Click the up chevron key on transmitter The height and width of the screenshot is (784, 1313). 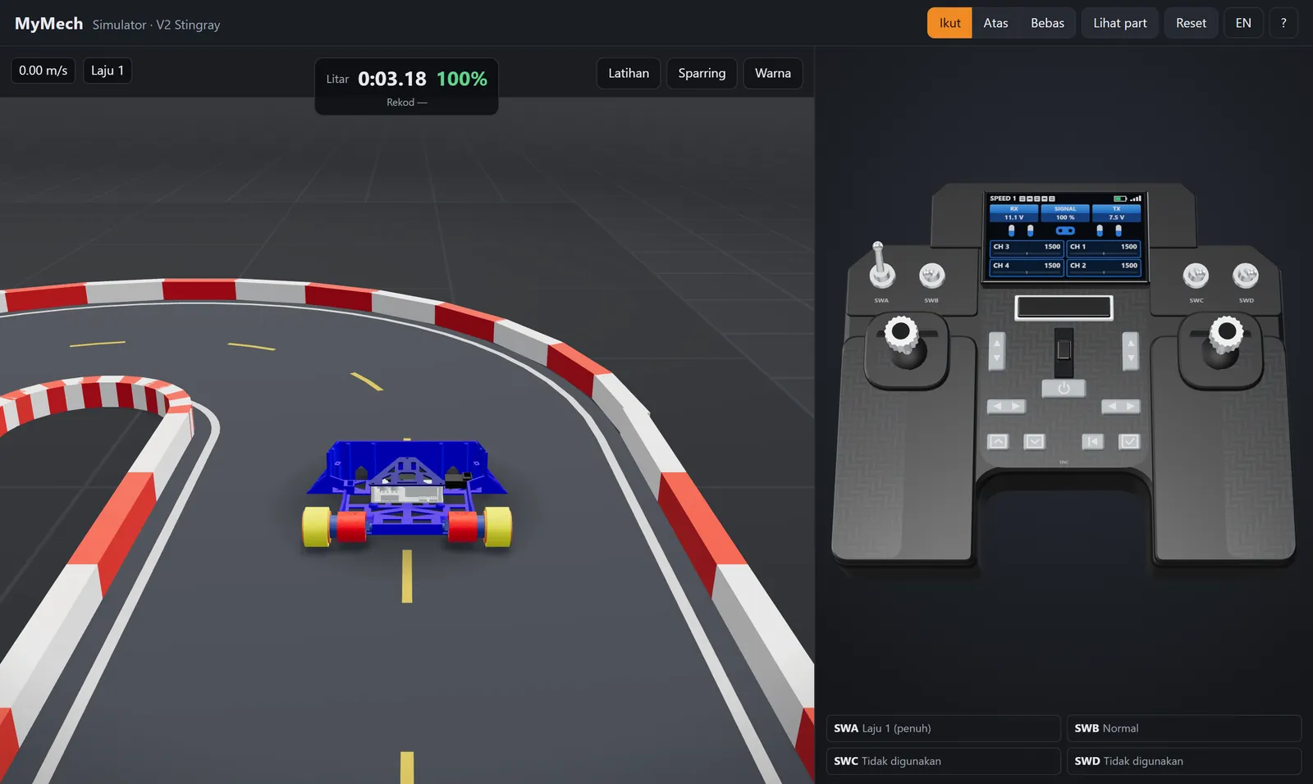click(998, 442)
